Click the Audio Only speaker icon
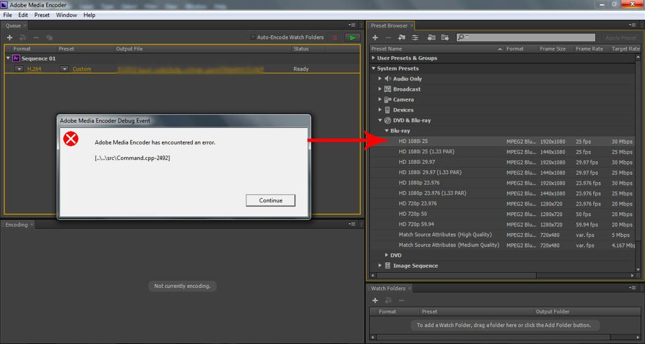The width and height of the screenshot is (645, 344). tap(387, 79)
